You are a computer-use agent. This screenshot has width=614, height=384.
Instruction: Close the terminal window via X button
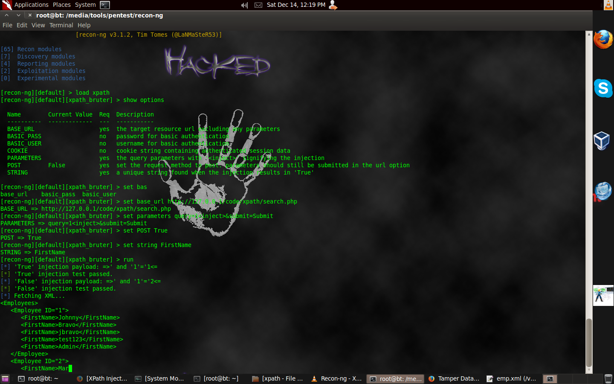tap(30, 15)
